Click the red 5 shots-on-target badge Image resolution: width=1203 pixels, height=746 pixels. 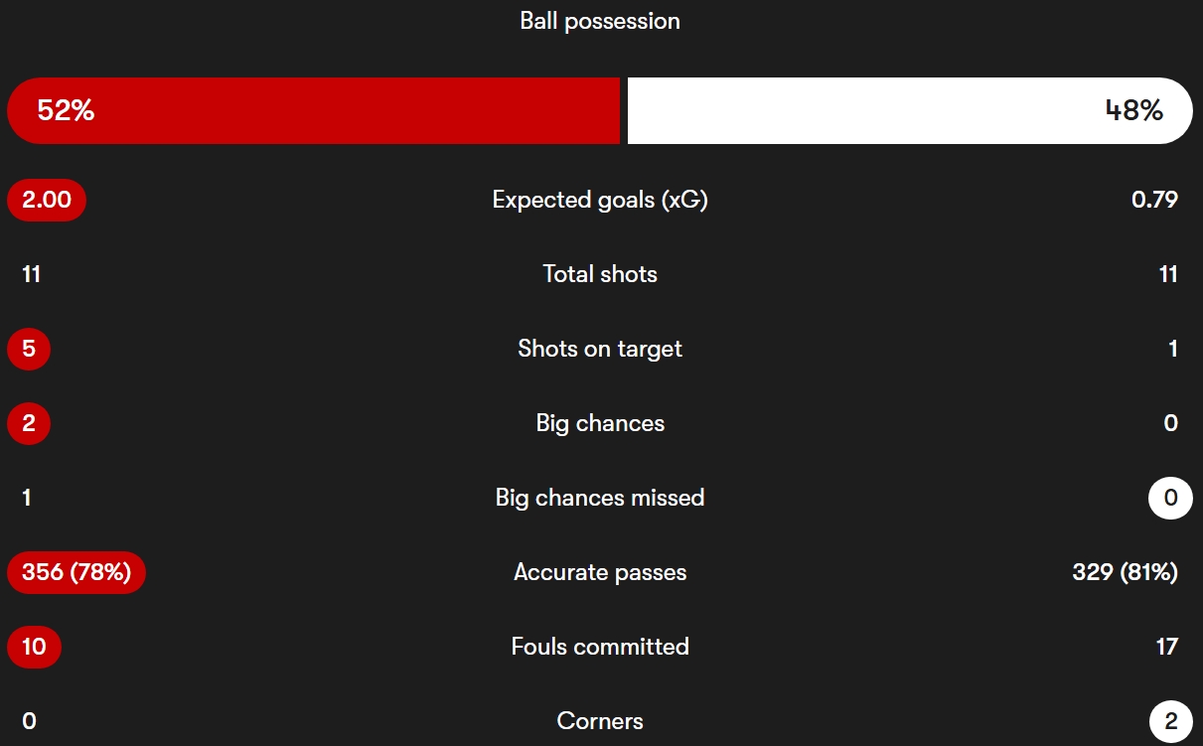29,349
